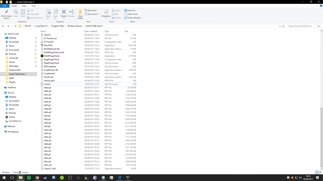Open the File menu tab
Image resolution: width=323 pixels, height=181 pixels.
pyautogui.click(x=5, y=6)
